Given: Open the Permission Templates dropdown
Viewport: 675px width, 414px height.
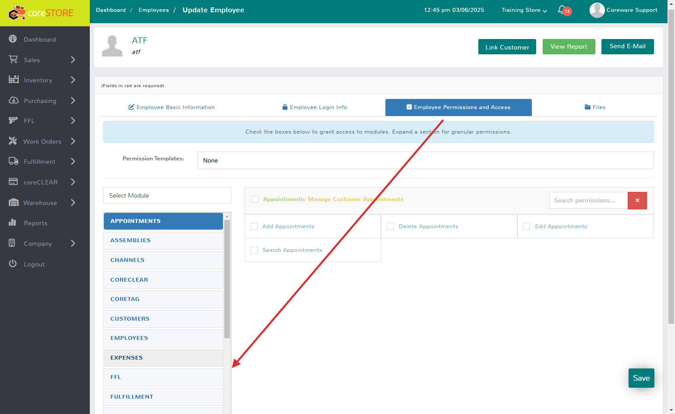Looking at the screenshot, I should point(425,160).
